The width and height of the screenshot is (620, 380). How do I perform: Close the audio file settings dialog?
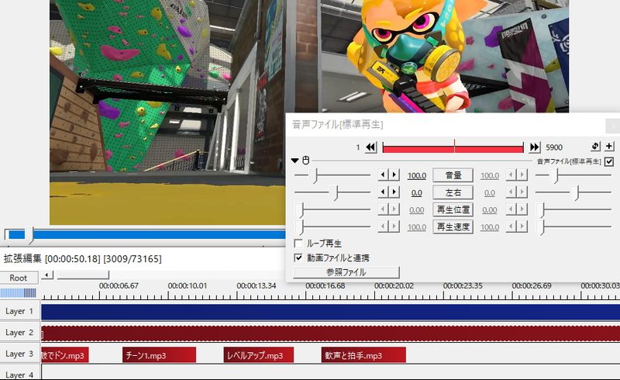pos(613,126)
